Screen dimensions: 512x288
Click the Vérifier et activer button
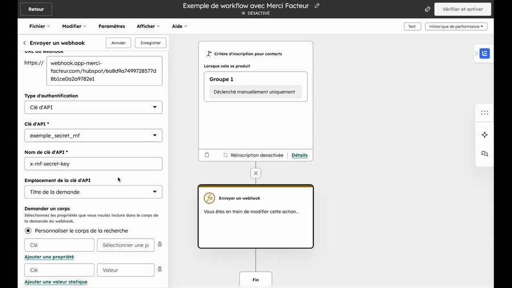(x=463, y=9)
